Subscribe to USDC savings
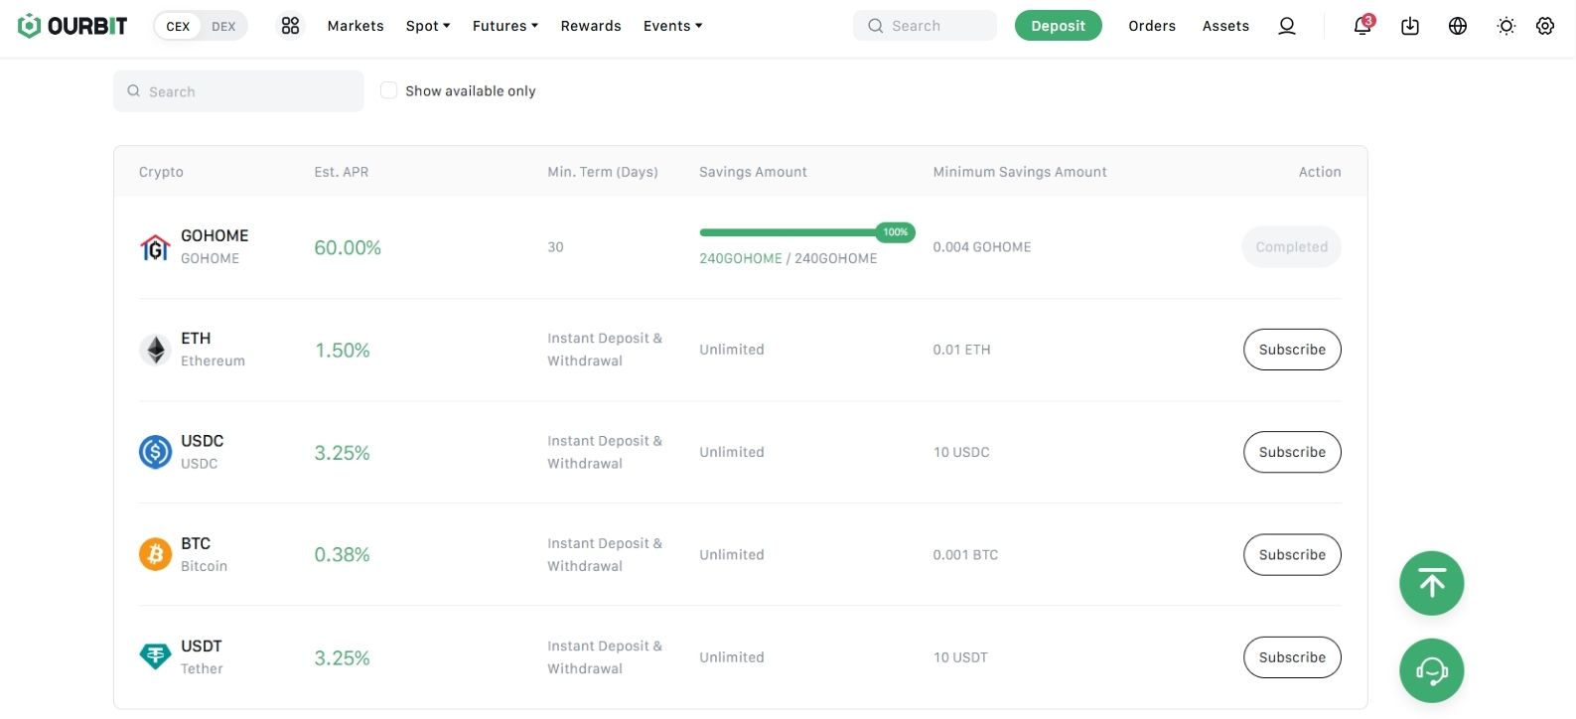This screenshot has width=1576, height=719. coord(1292,452)
